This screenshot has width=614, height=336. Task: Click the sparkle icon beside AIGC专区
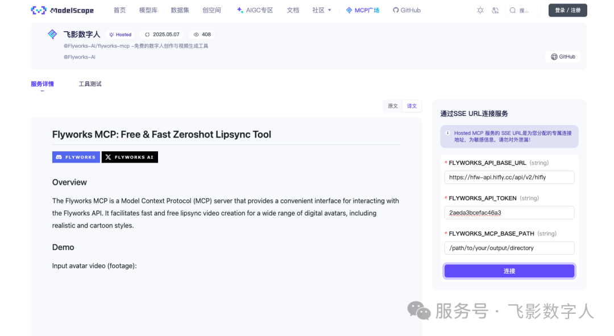[240, 10]
